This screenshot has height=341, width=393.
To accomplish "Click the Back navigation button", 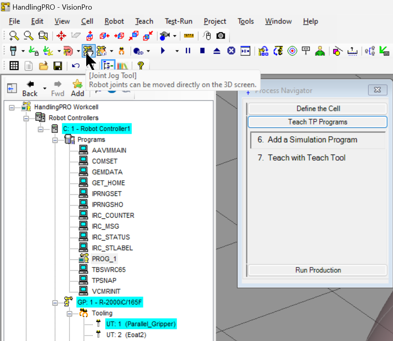I will coord(30,88).
